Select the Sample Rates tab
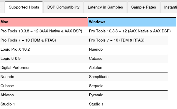 coord(143,7)
